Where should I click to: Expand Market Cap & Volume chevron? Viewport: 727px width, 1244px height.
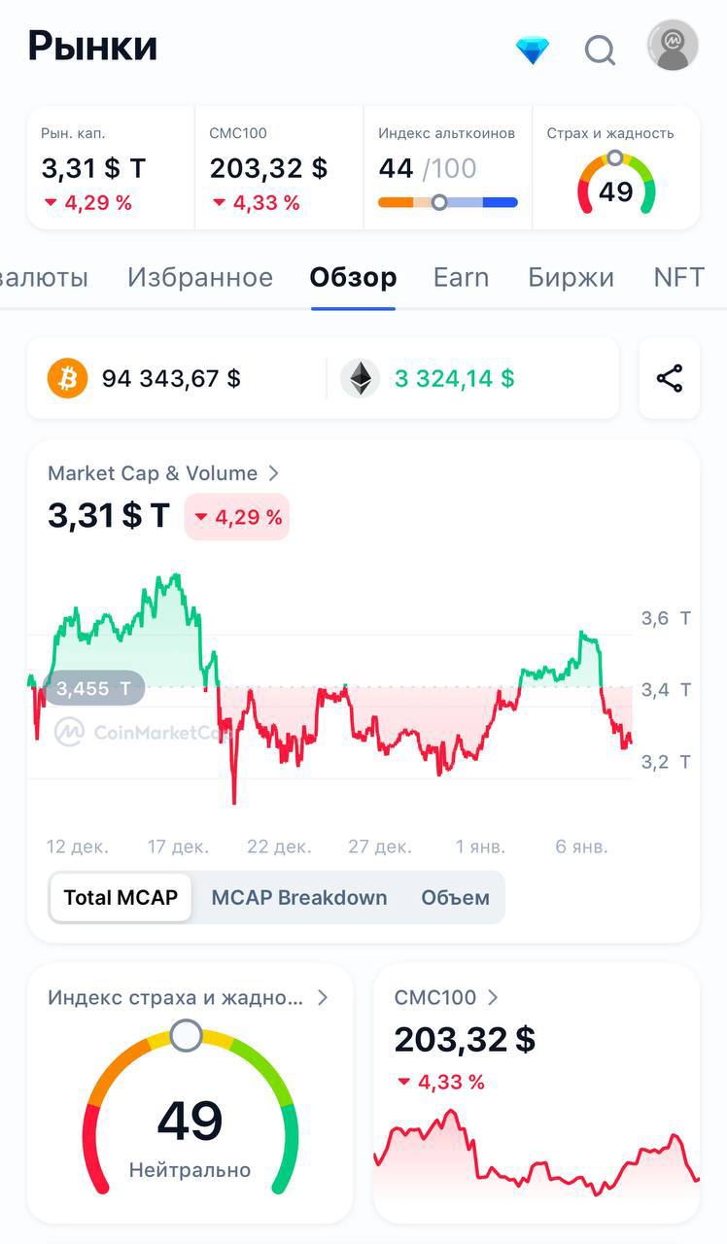[x=274, y=473]
